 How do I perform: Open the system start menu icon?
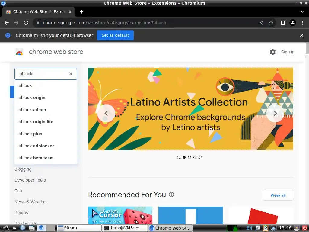point(5,228)
